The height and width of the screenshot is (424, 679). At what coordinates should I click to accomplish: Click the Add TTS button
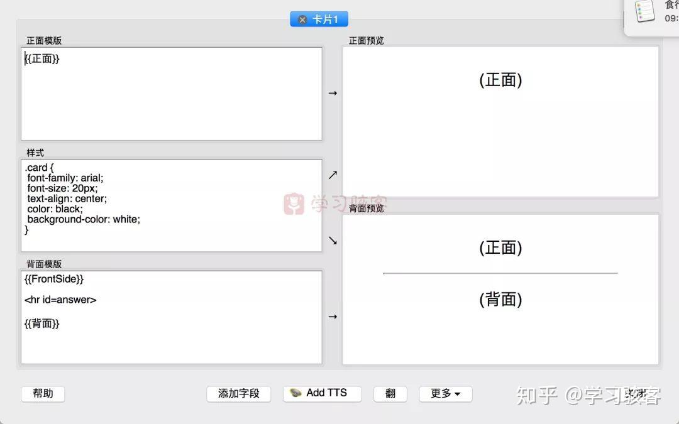click(322, 393)
